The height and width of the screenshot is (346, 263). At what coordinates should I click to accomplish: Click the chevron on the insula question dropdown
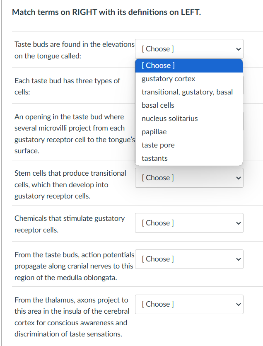pos(238,304)
